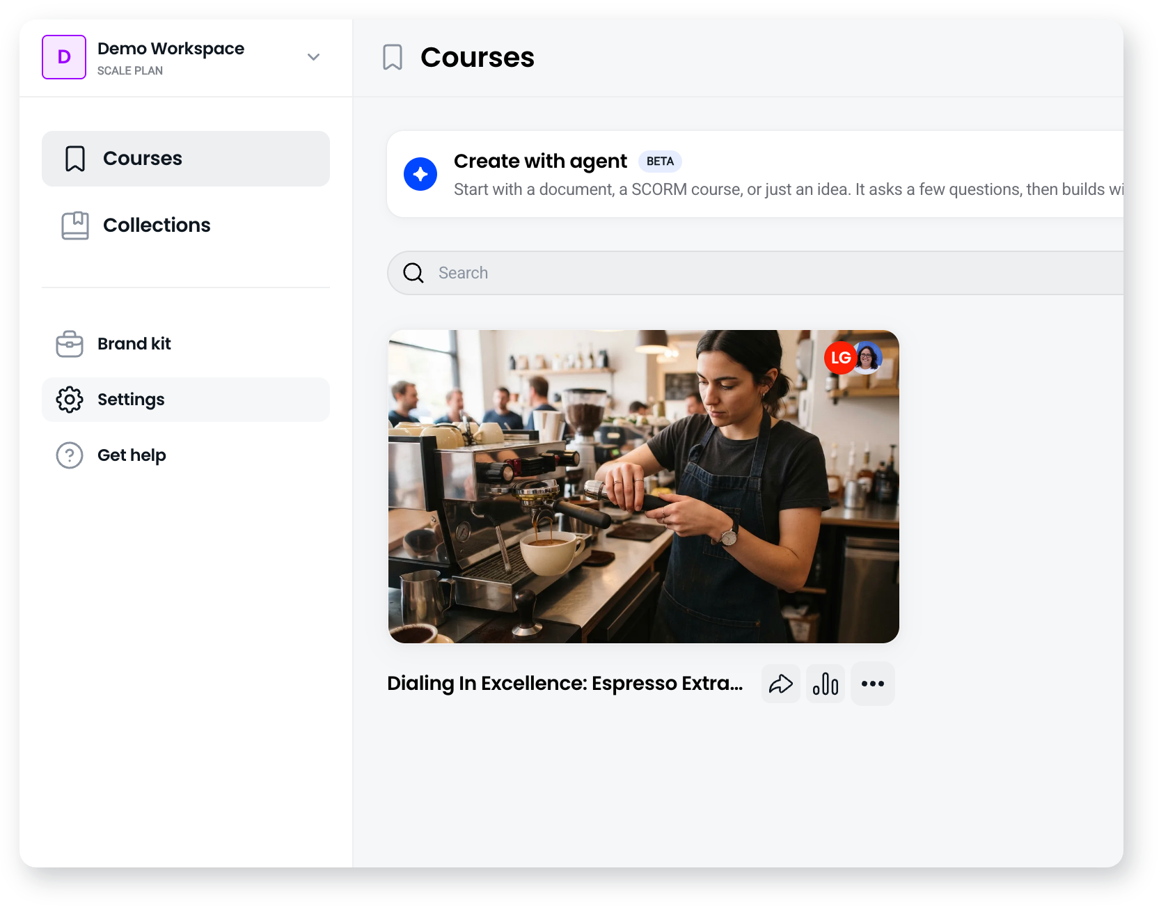Open Collections in the sidebar

tap(186, 226)
